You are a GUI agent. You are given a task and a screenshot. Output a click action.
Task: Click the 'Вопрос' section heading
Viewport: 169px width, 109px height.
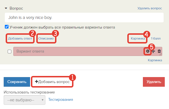coord(16,8)
